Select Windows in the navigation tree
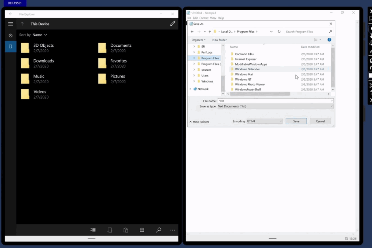Viewport: 372px width, 248px height. tap(207, 81)
